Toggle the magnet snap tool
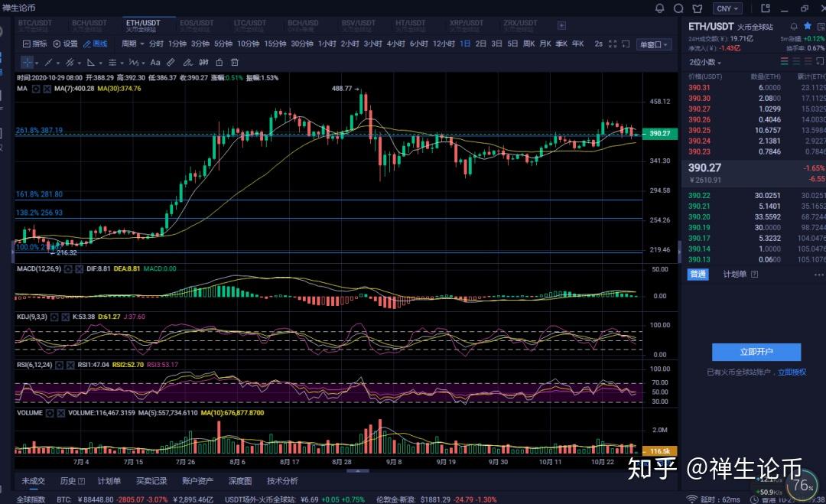The height and width of the screenshot is (504, 826). [204, 63]
